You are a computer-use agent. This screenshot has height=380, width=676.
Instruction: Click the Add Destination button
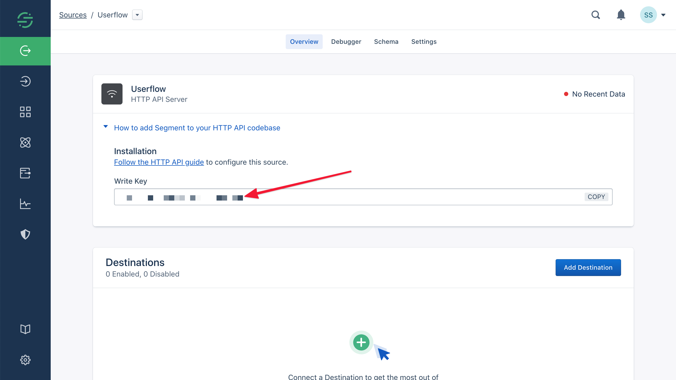click(588, 268)
